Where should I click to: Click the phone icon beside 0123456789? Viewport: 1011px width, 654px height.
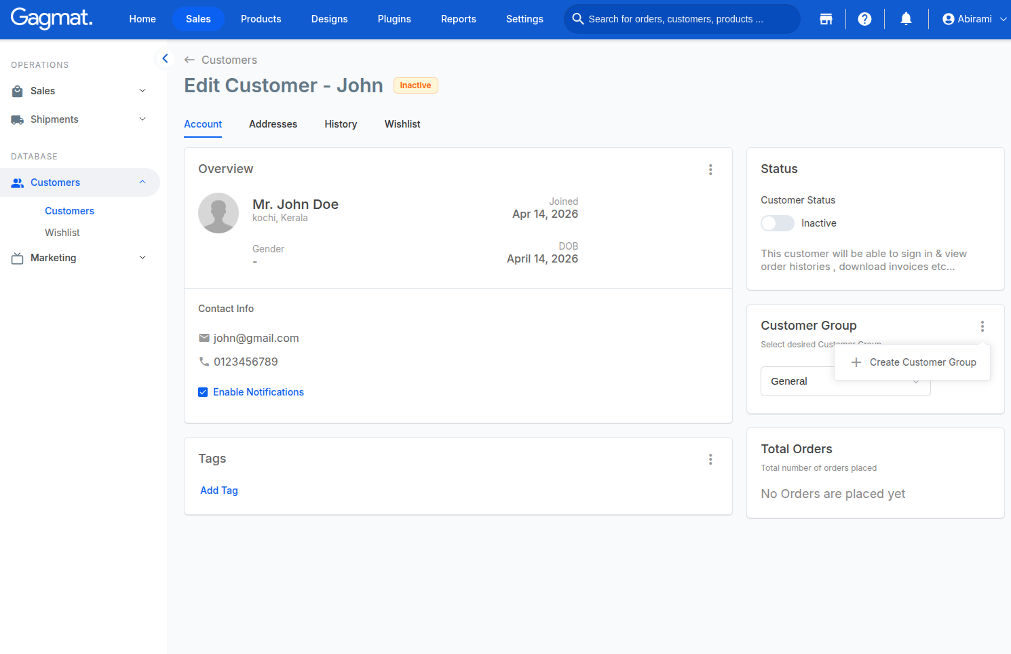coord(204,362)
